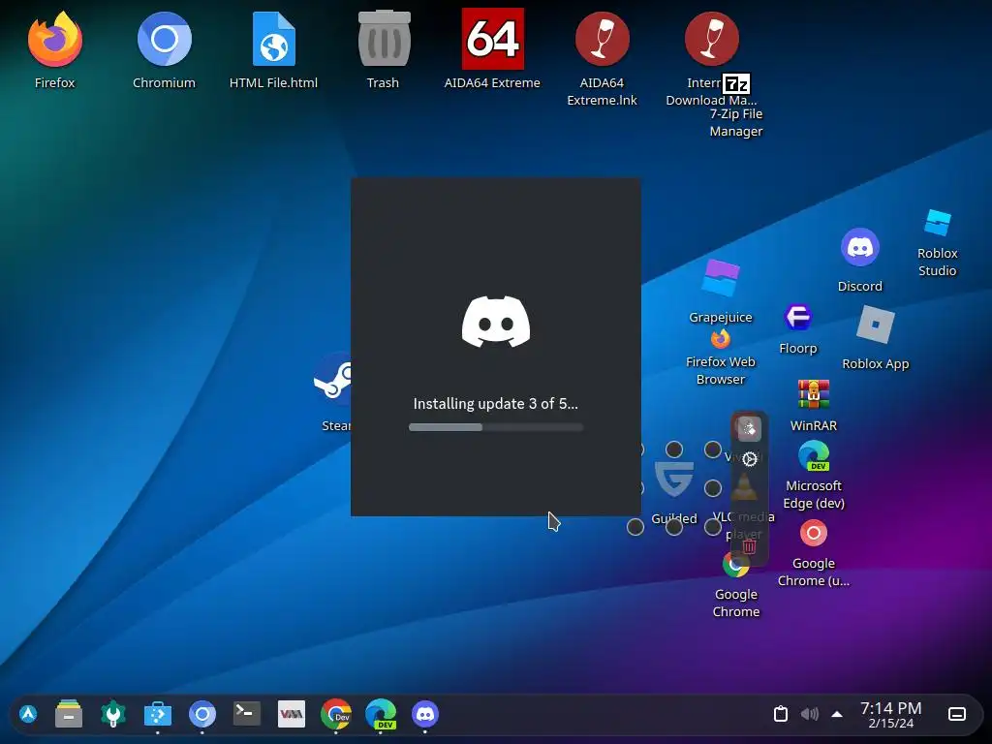Launch the Discord desktop shortcut

coord(860,247)
